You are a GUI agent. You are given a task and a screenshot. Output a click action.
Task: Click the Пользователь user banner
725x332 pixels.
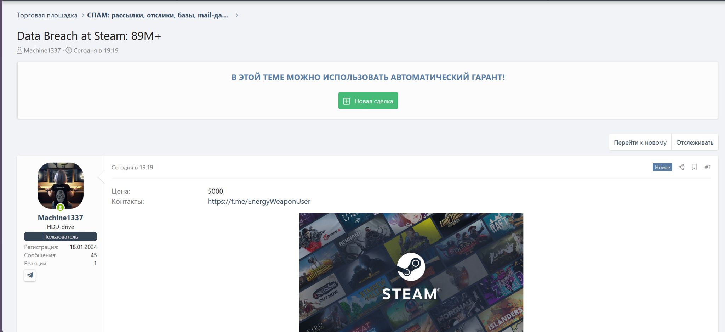tap(61, 236)
